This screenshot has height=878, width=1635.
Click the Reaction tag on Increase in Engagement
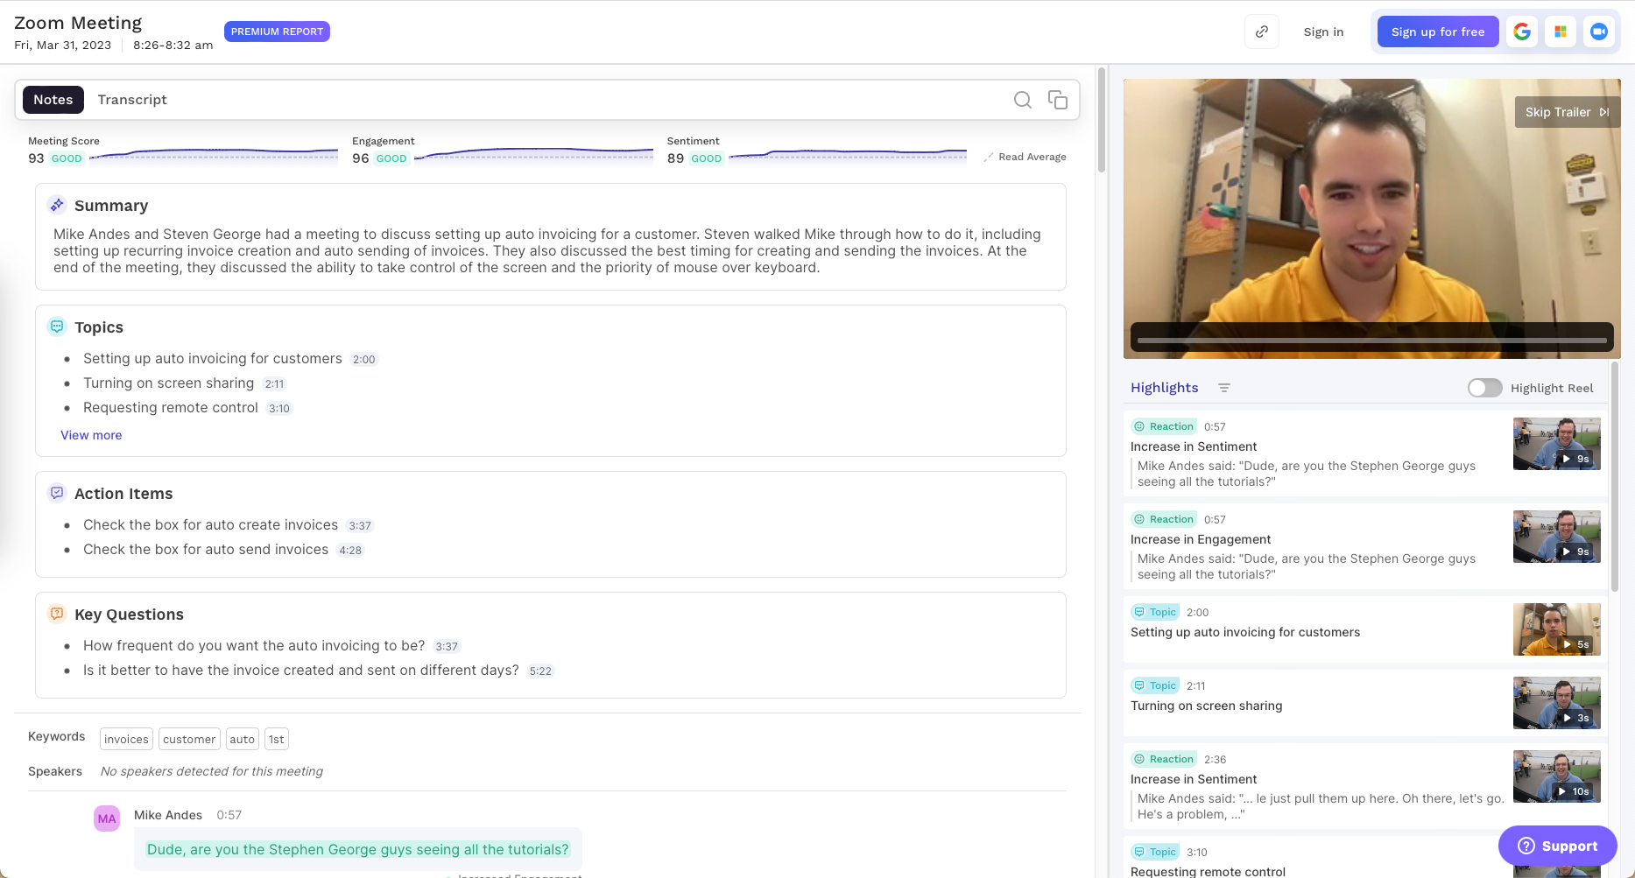[x=1164, y=519]
